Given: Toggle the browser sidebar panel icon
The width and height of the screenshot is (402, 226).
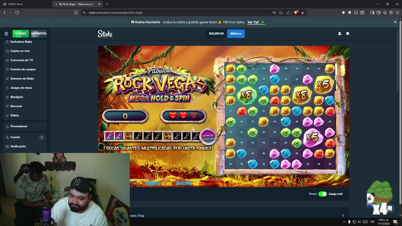Looking at the screenshot, I should click(x=372, y=13).
